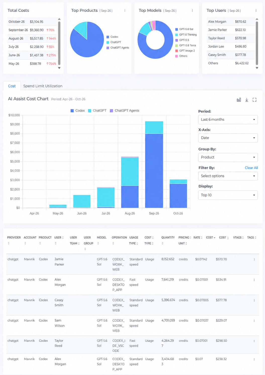Open the X-Axis dropdown set to Date
Viewport: 265px width, 375px height.
(228, 138)
